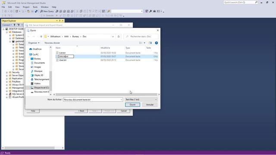The image size is (276, 155).
Task: Select Ce PC in navigation pane
Action: (x=34, y=55)
